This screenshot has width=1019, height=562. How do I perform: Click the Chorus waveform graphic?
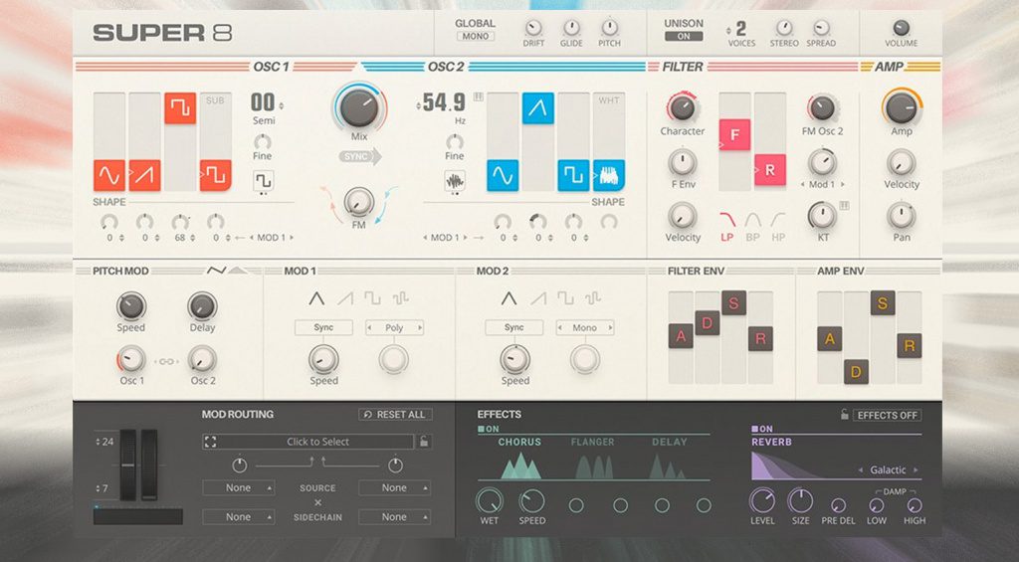pos(521,467)
